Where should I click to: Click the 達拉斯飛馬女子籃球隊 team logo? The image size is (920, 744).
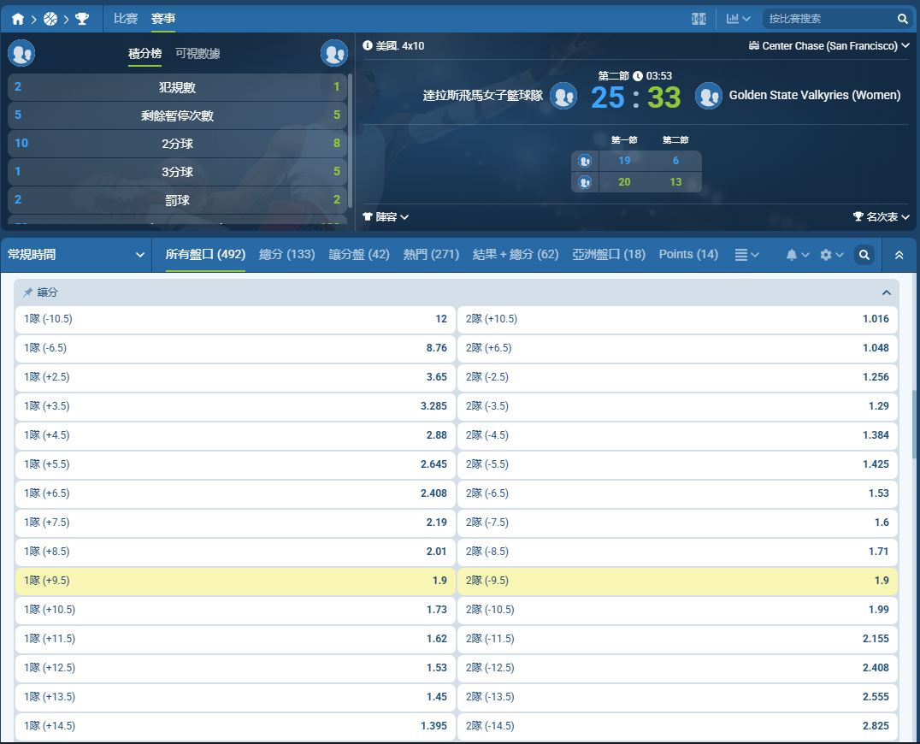pos(563,96)
